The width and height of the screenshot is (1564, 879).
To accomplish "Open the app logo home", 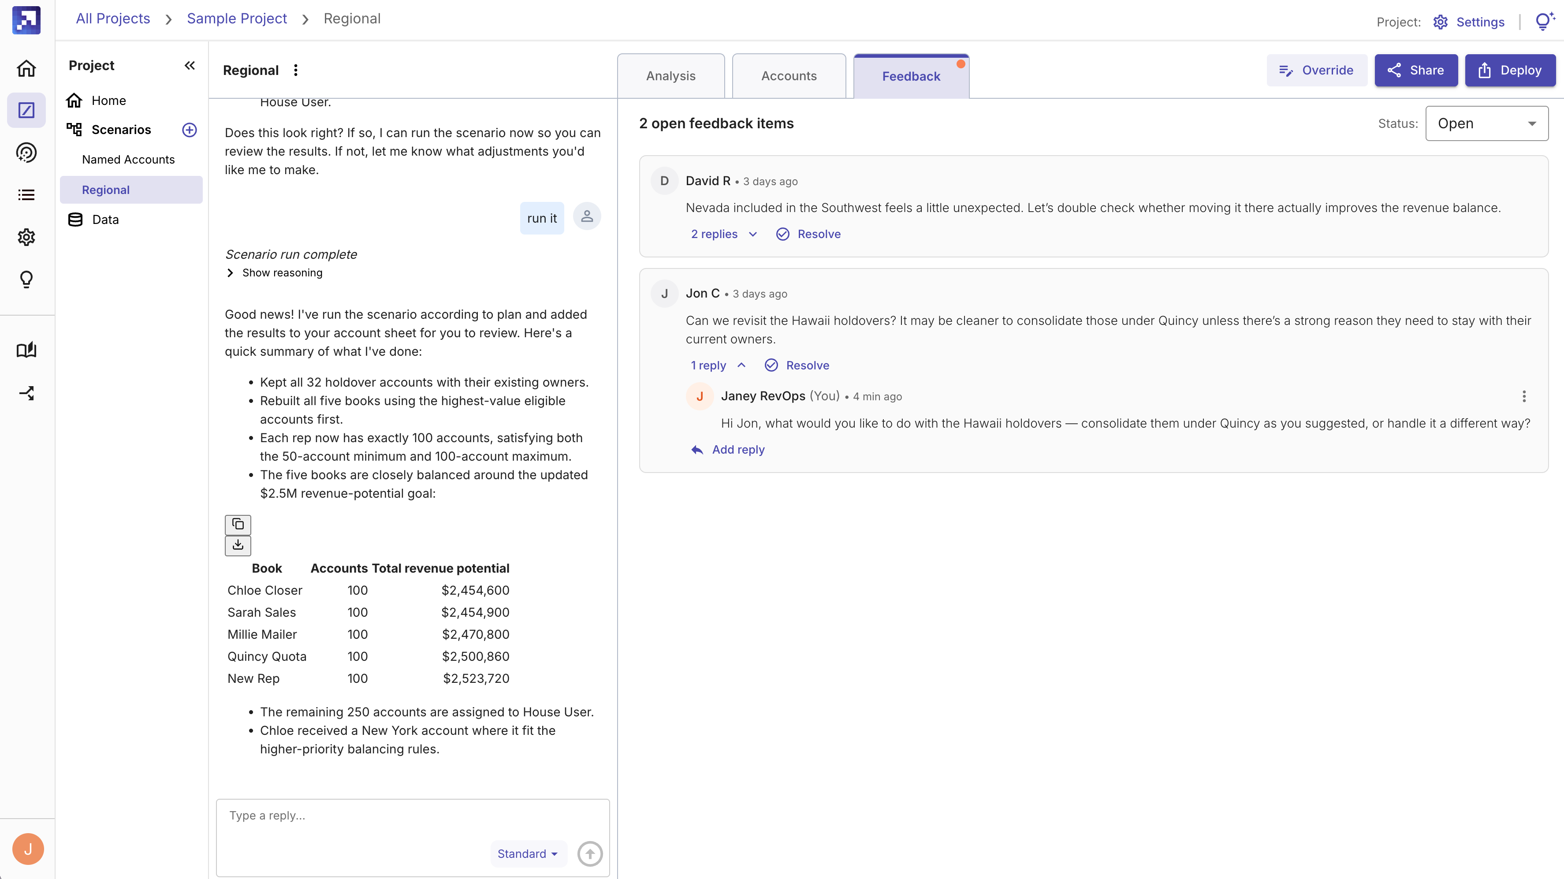I will click(x=26, y=20).
